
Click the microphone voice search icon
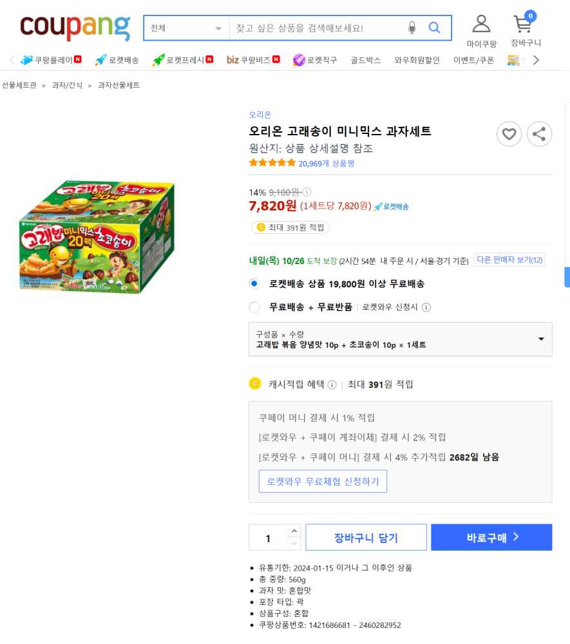[412, 28]
